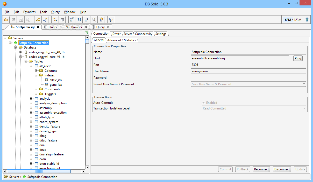Click the Open multiple files toolbar icon
This screenshot has height=182, width=313.
click(14, 20)
